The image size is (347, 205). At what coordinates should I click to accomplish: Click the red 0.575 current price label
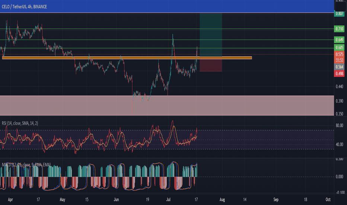click(x=339, y=54)
